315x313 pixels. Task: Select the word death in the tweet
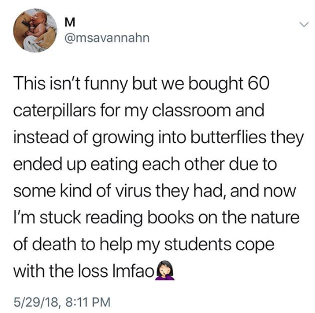point(54,244)
